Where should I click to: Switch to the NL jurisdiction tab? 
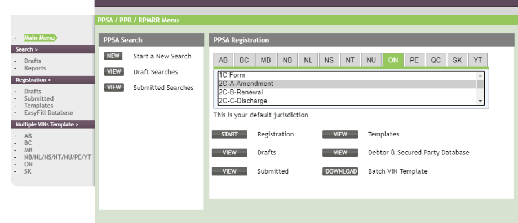click(308, 60)
